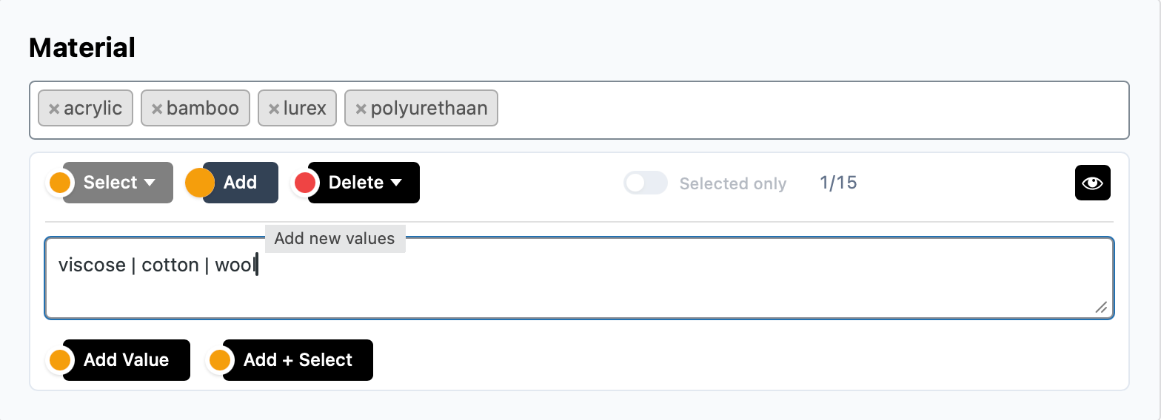Viewport: 1161px width, 420px height.
Task: Click the Add button
Action: pyautogui.click(x=240, y=183)
